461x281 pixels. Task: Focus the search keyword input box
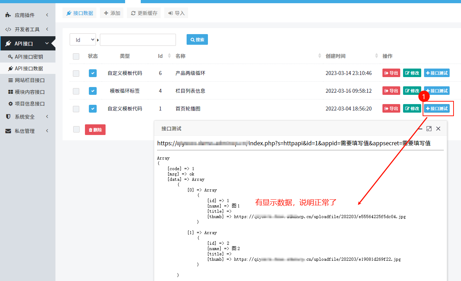click(138, 40)
